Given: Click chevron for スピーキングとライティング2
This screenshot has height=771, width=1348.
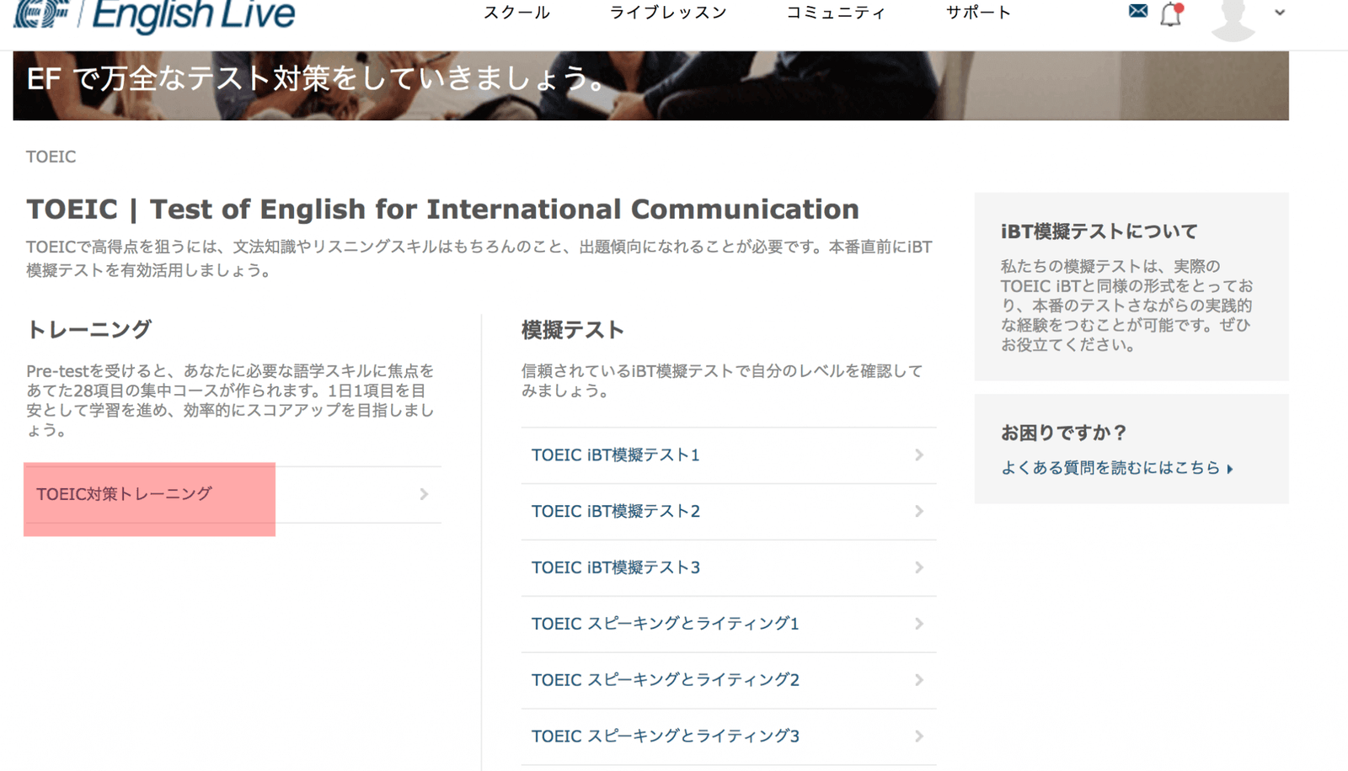Looking at the screenshot, I should (919, 680).
